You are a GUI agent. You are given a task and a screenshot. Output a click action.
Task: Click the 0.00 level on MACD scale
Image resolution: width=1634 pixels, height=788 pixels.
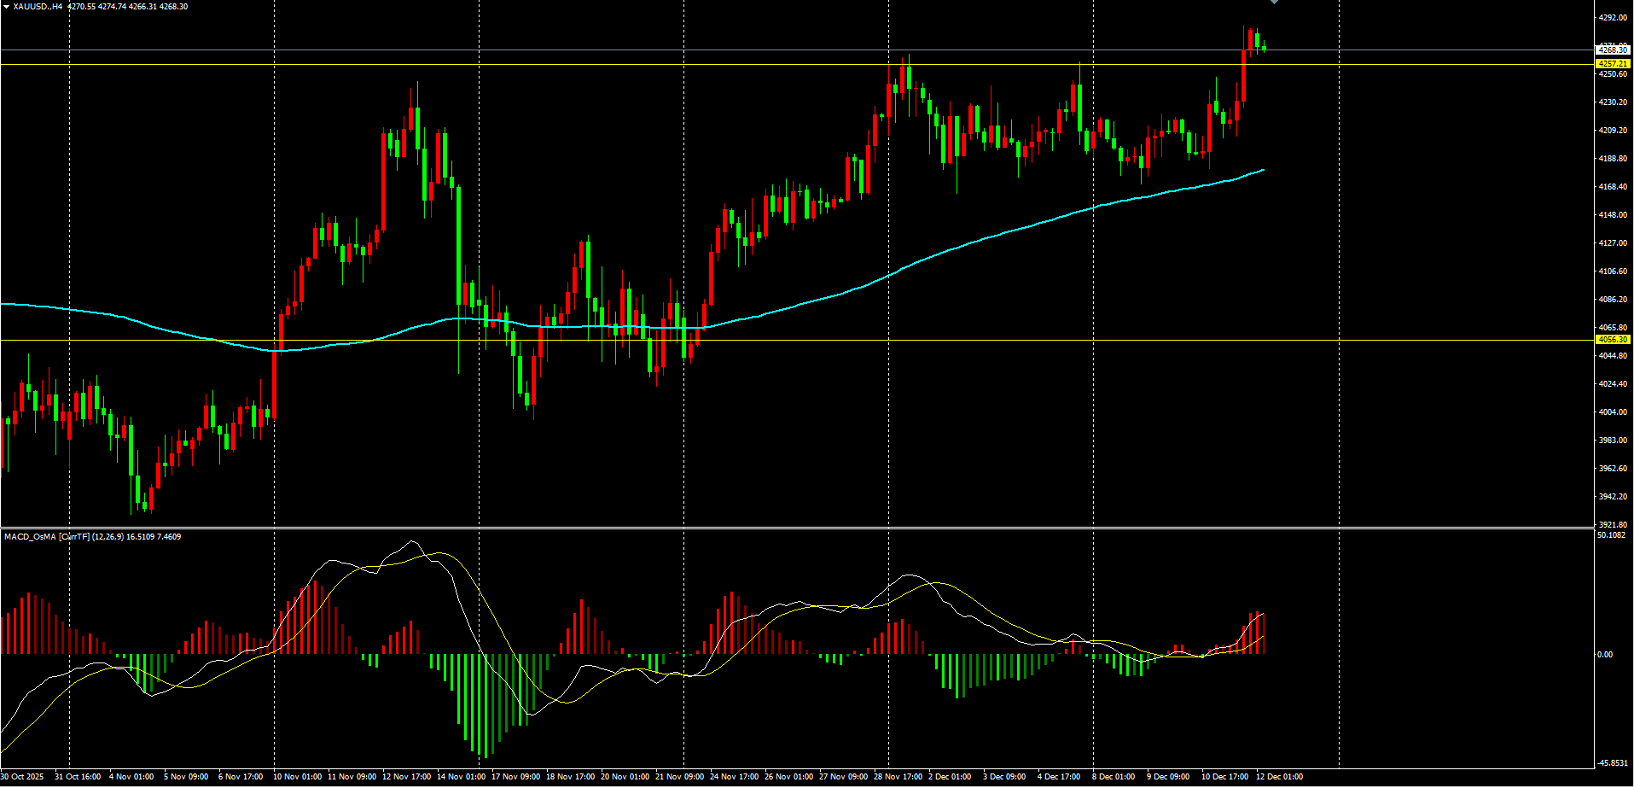[x=1605, y=655]
